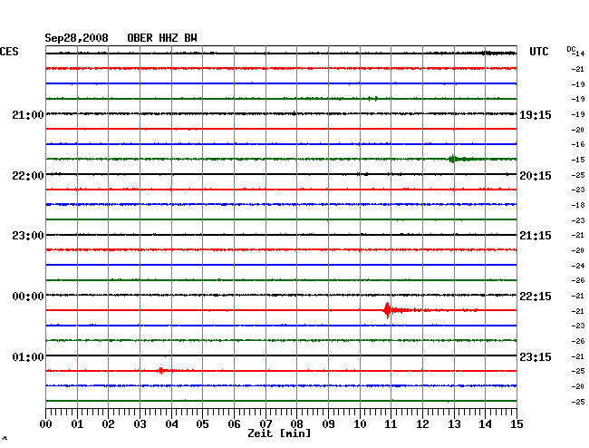Click the "19:15" UTC time label
The width and height of the screenshot is (589, 448).
tap(536, 115)
